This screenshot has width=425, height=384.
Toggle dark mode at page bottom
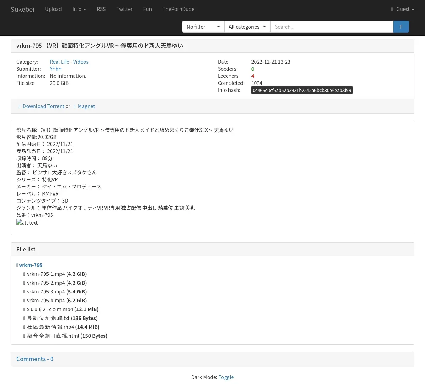click(x=226, y=377)
